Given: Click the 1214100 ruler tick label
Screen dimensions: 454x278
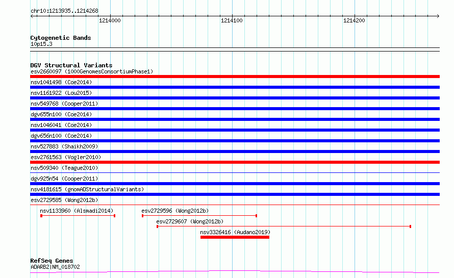Looking at the screenshot, I should 232,20.
